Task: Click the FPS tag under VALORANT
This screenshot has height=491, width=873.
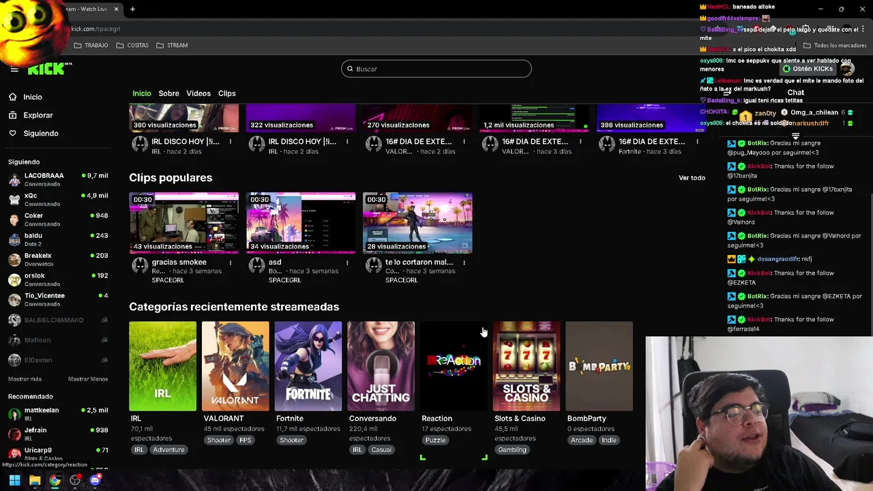Action: coord(246,441)
